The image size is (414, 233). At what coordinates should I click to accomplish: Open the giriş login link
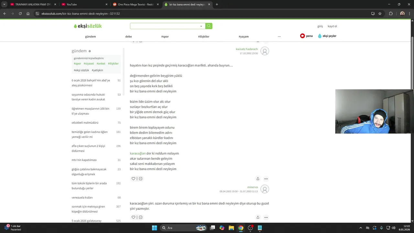[x=320, y=26]
